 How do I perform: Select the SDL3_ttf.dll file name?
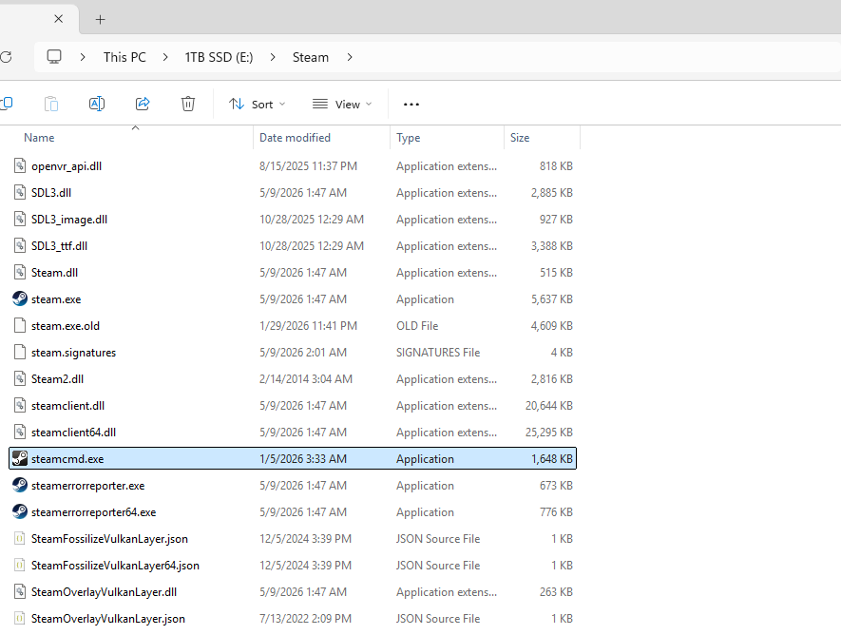point(59,246)
